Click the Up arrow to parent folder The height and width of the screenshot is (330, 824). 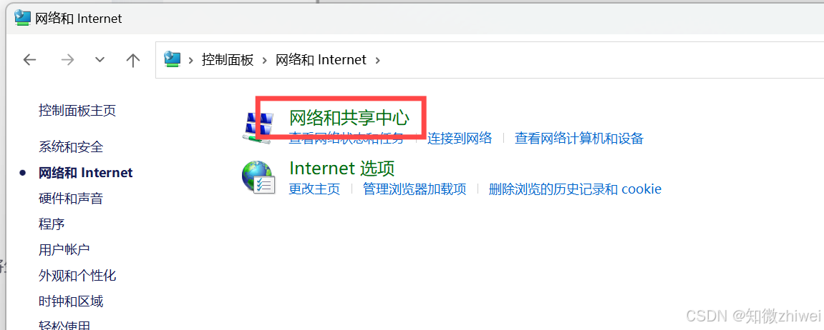tap(133, 60)
